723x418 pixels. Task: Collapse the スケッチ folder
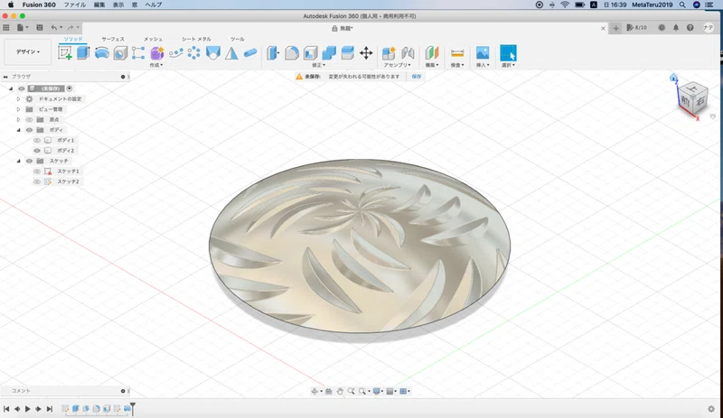click(18, 161)
